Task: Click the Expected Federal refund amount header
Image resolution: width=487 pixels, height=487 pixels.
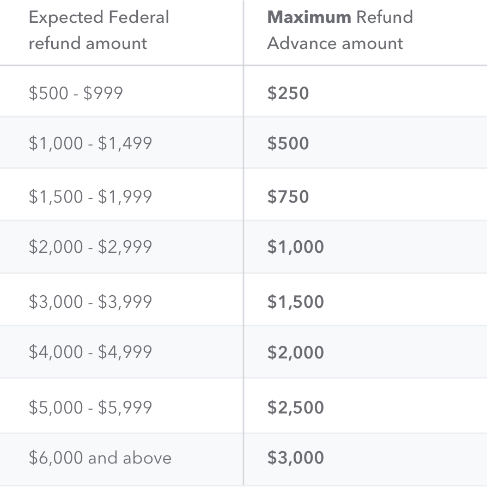Action: point(99,30)
